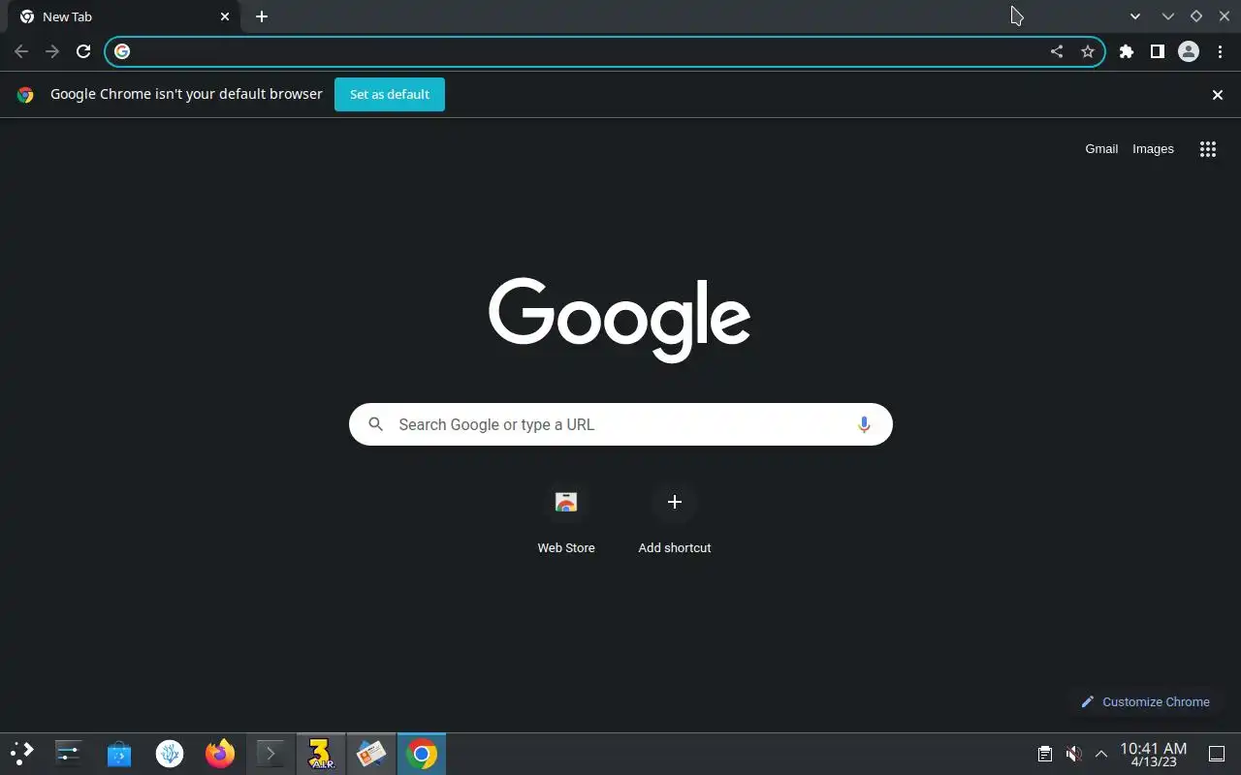Expand hidden system tray icons
The width and height of the screenshot is (1241, 775).
pos(1101,754)
